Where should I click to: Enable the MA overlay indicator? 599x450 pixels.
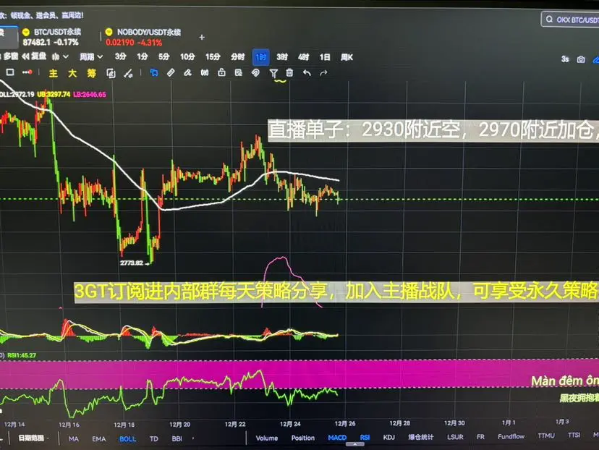(x=74, y=439)
